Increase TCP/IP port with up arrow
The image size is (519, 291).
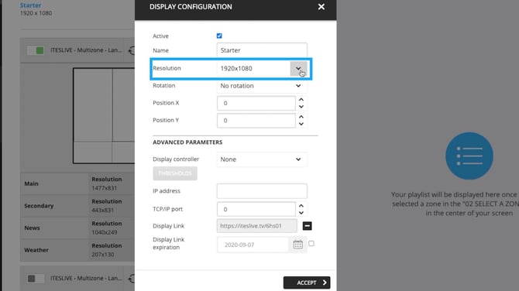(301, 206)
